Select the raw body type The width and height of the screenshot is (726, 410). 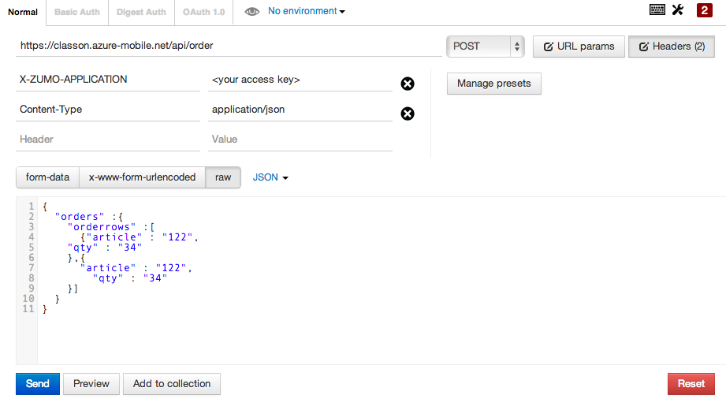pyautogui.click(x=223, y=177)
